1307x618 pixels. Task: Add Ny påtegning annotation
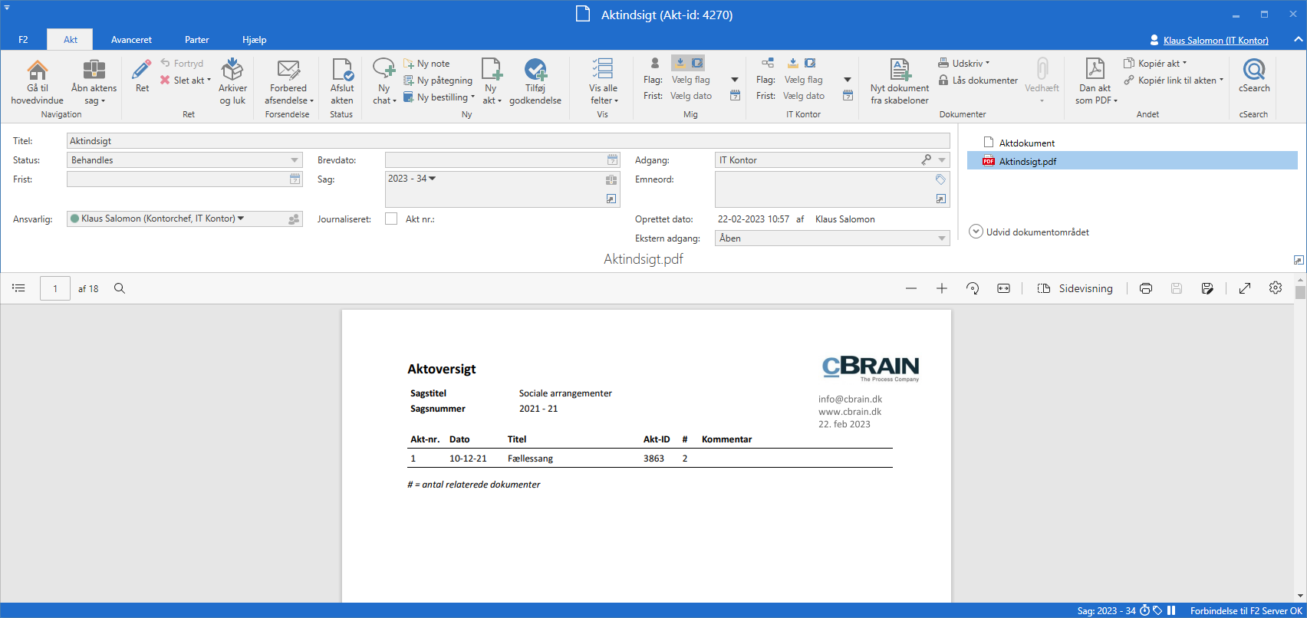(438, 81)
